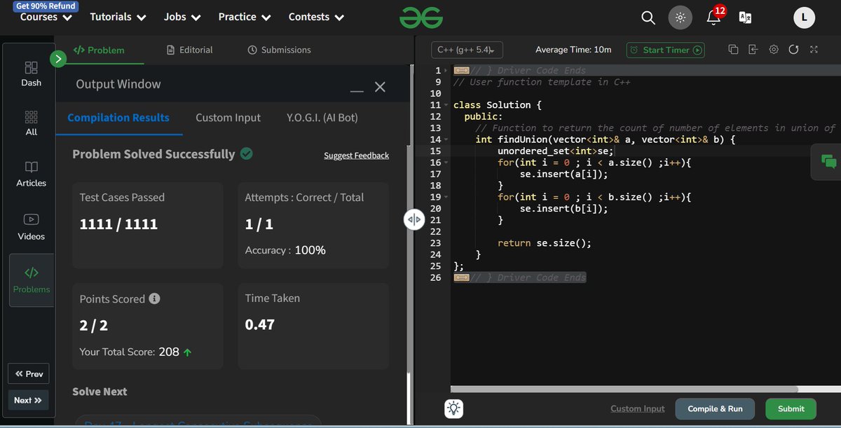841x428 pixels.
Task: Close the Output Window
Action: pyautogui.click(x=380, y=87)
